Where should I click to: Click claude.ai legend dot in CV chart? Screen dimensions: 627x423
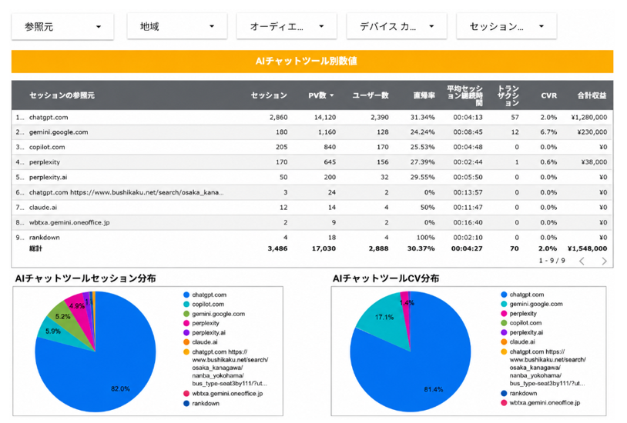pyautogui.click(x=504, y=342)
